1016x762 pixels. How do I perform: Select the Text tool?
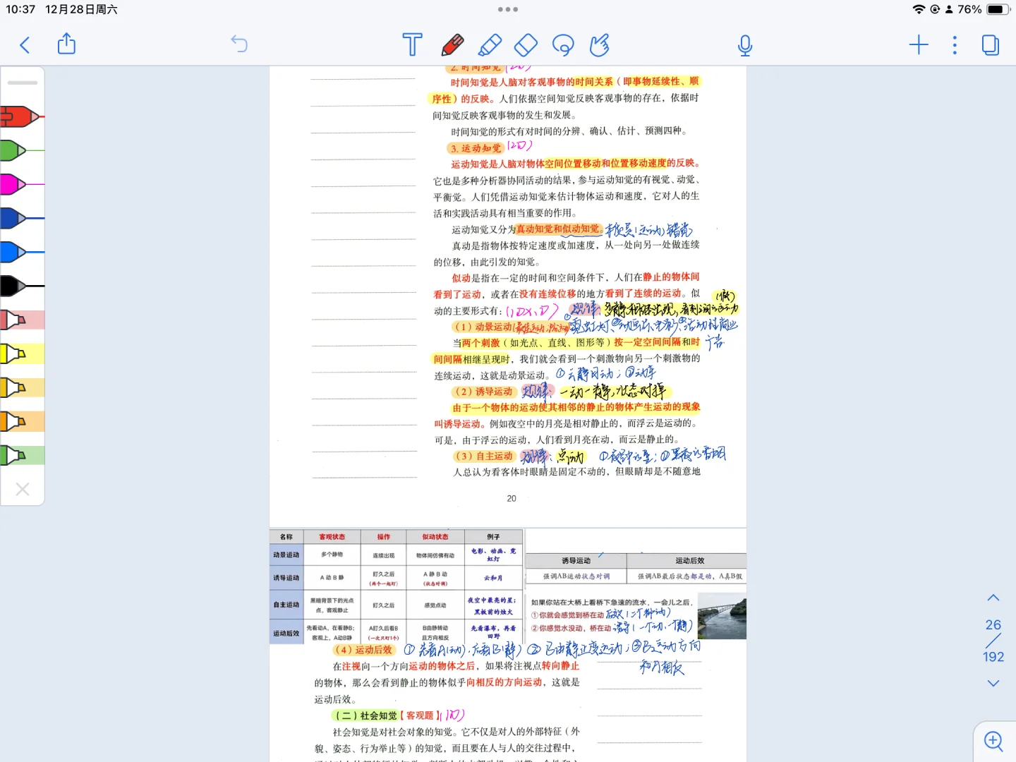(x=412, y=44)
